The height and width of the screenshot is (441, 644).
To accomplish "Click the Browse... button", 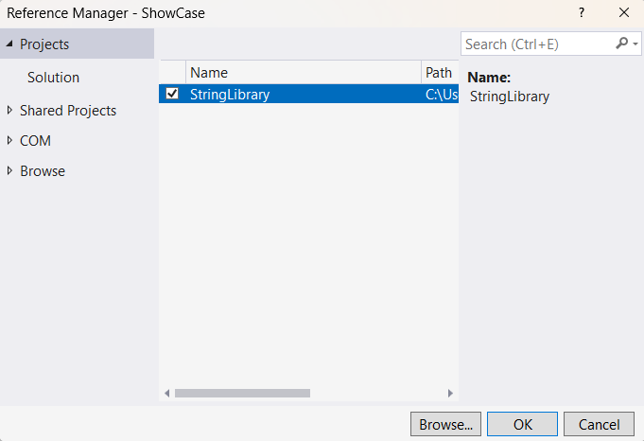I will tap(445, 424).
